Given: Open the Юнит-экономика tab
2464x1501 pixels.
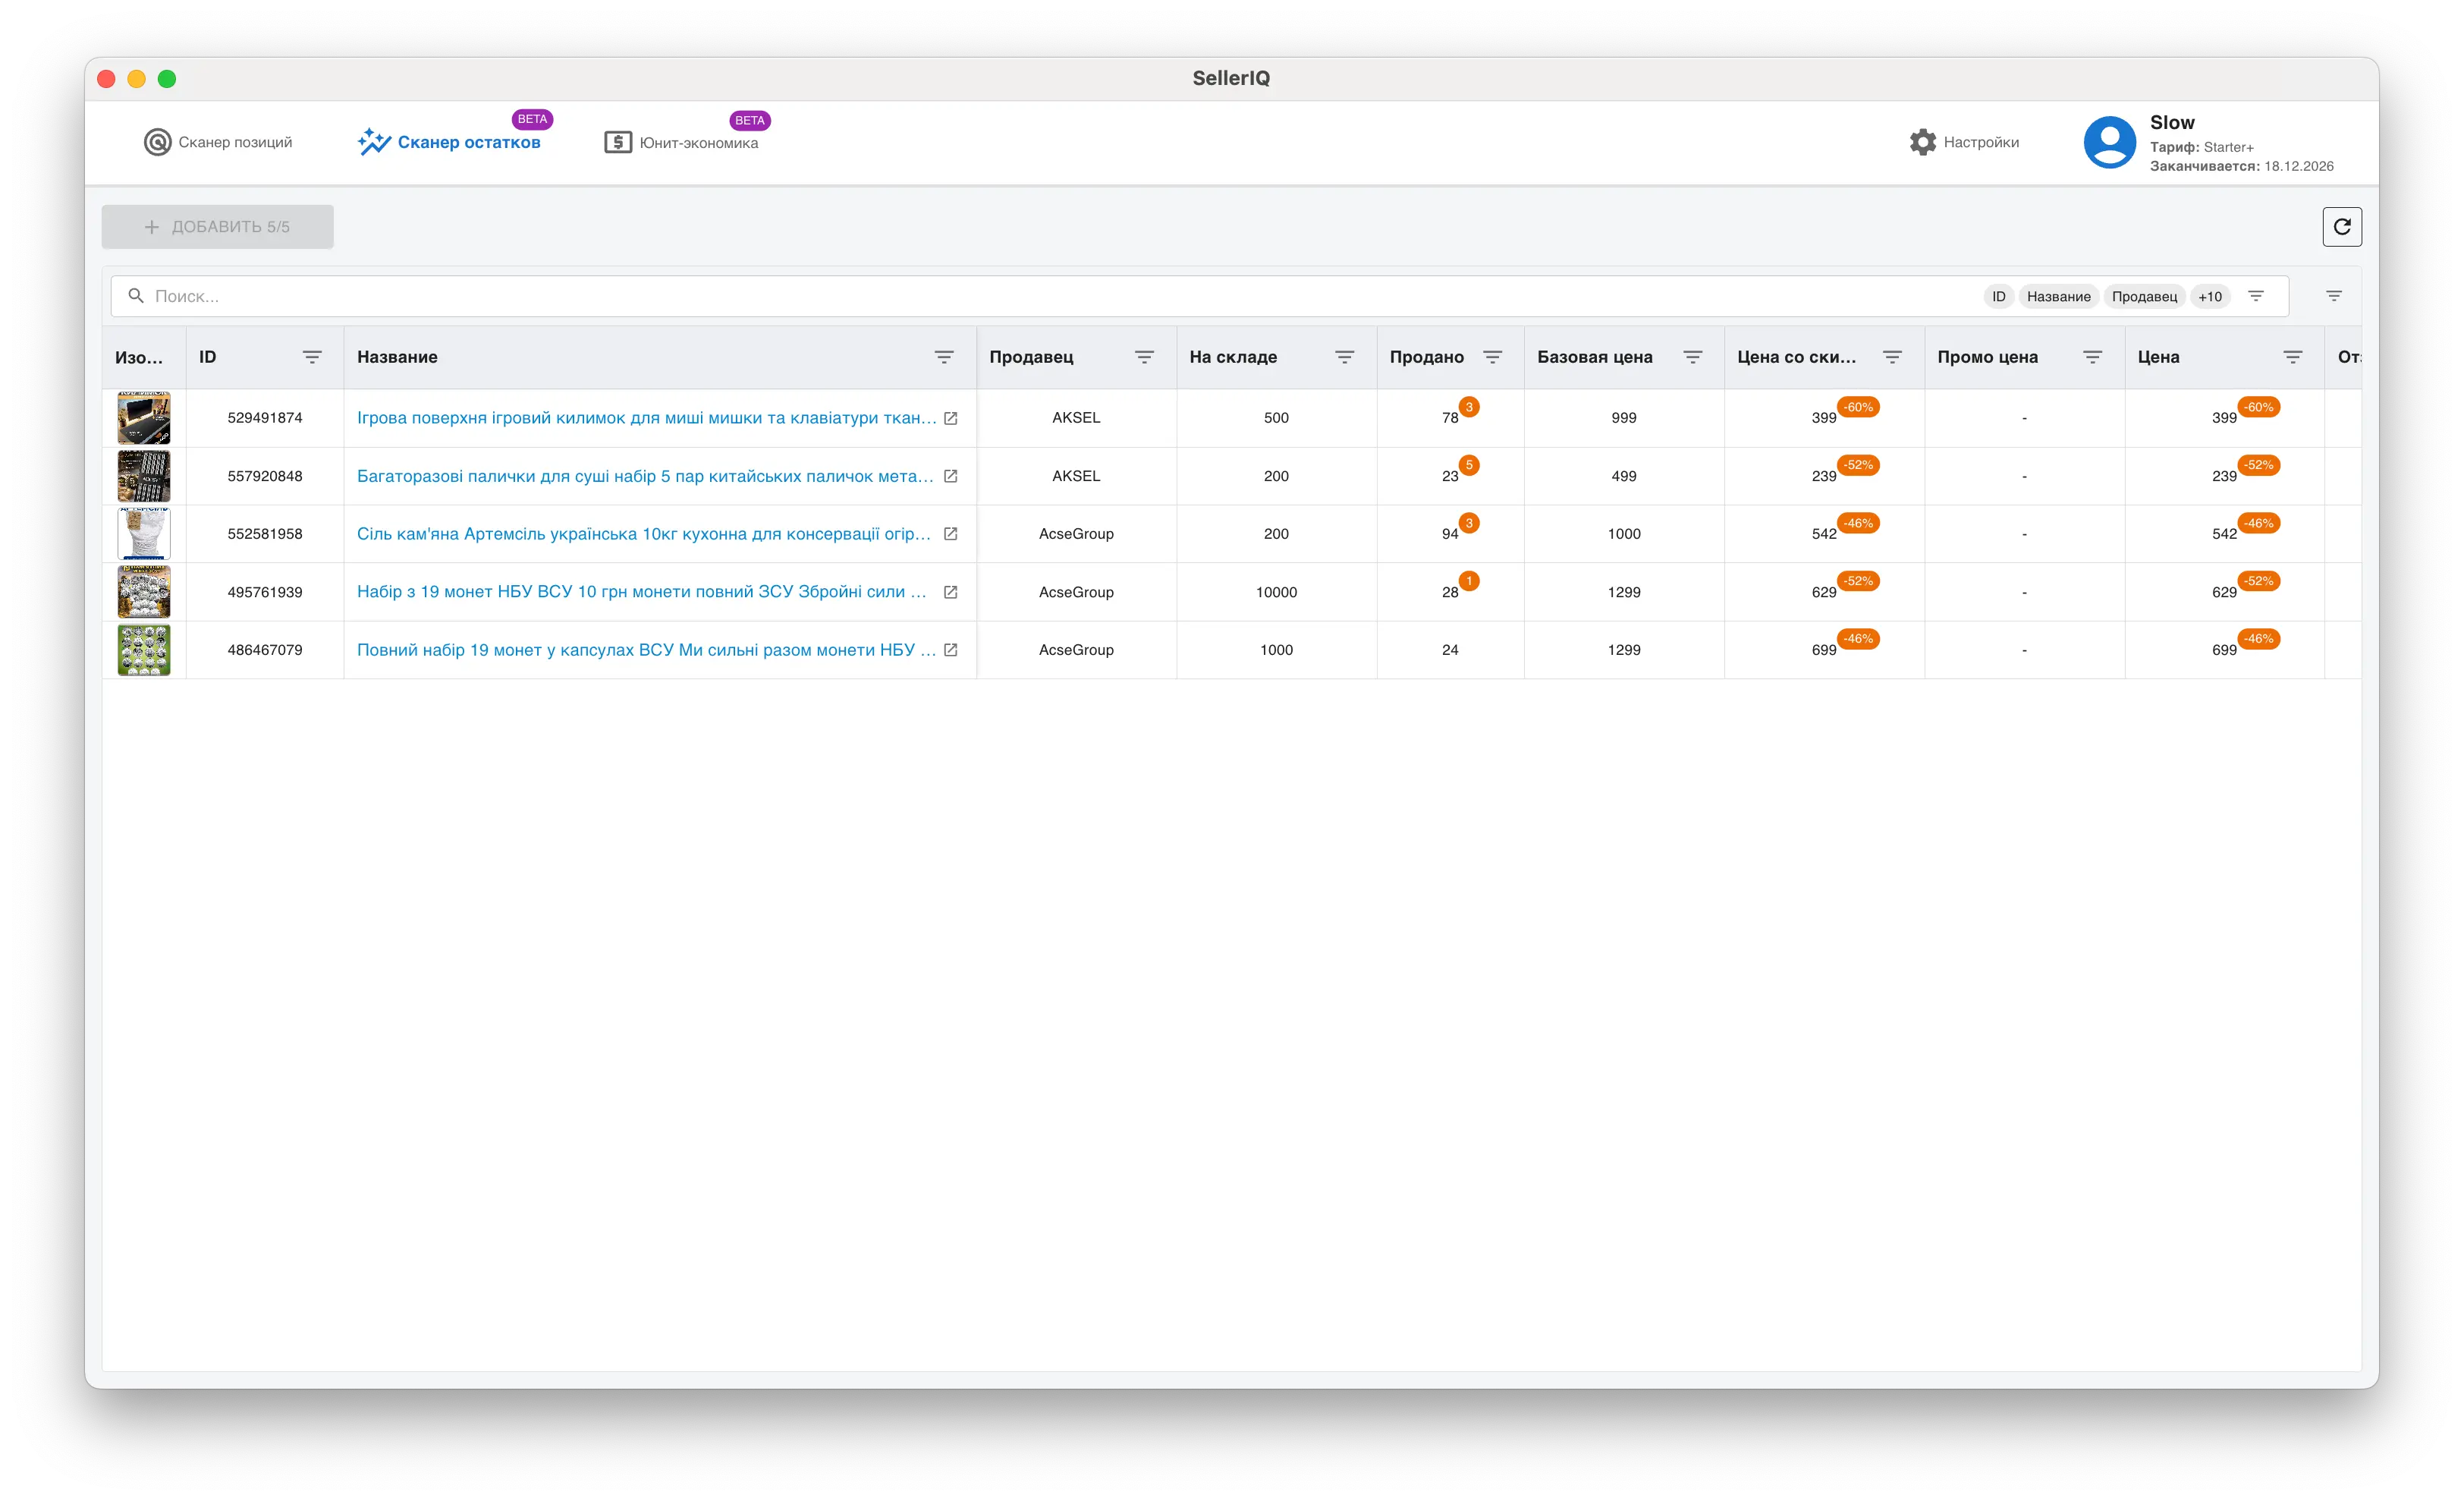Looking at the screenshot, I should pyautogui.click(x=681, y=142).
